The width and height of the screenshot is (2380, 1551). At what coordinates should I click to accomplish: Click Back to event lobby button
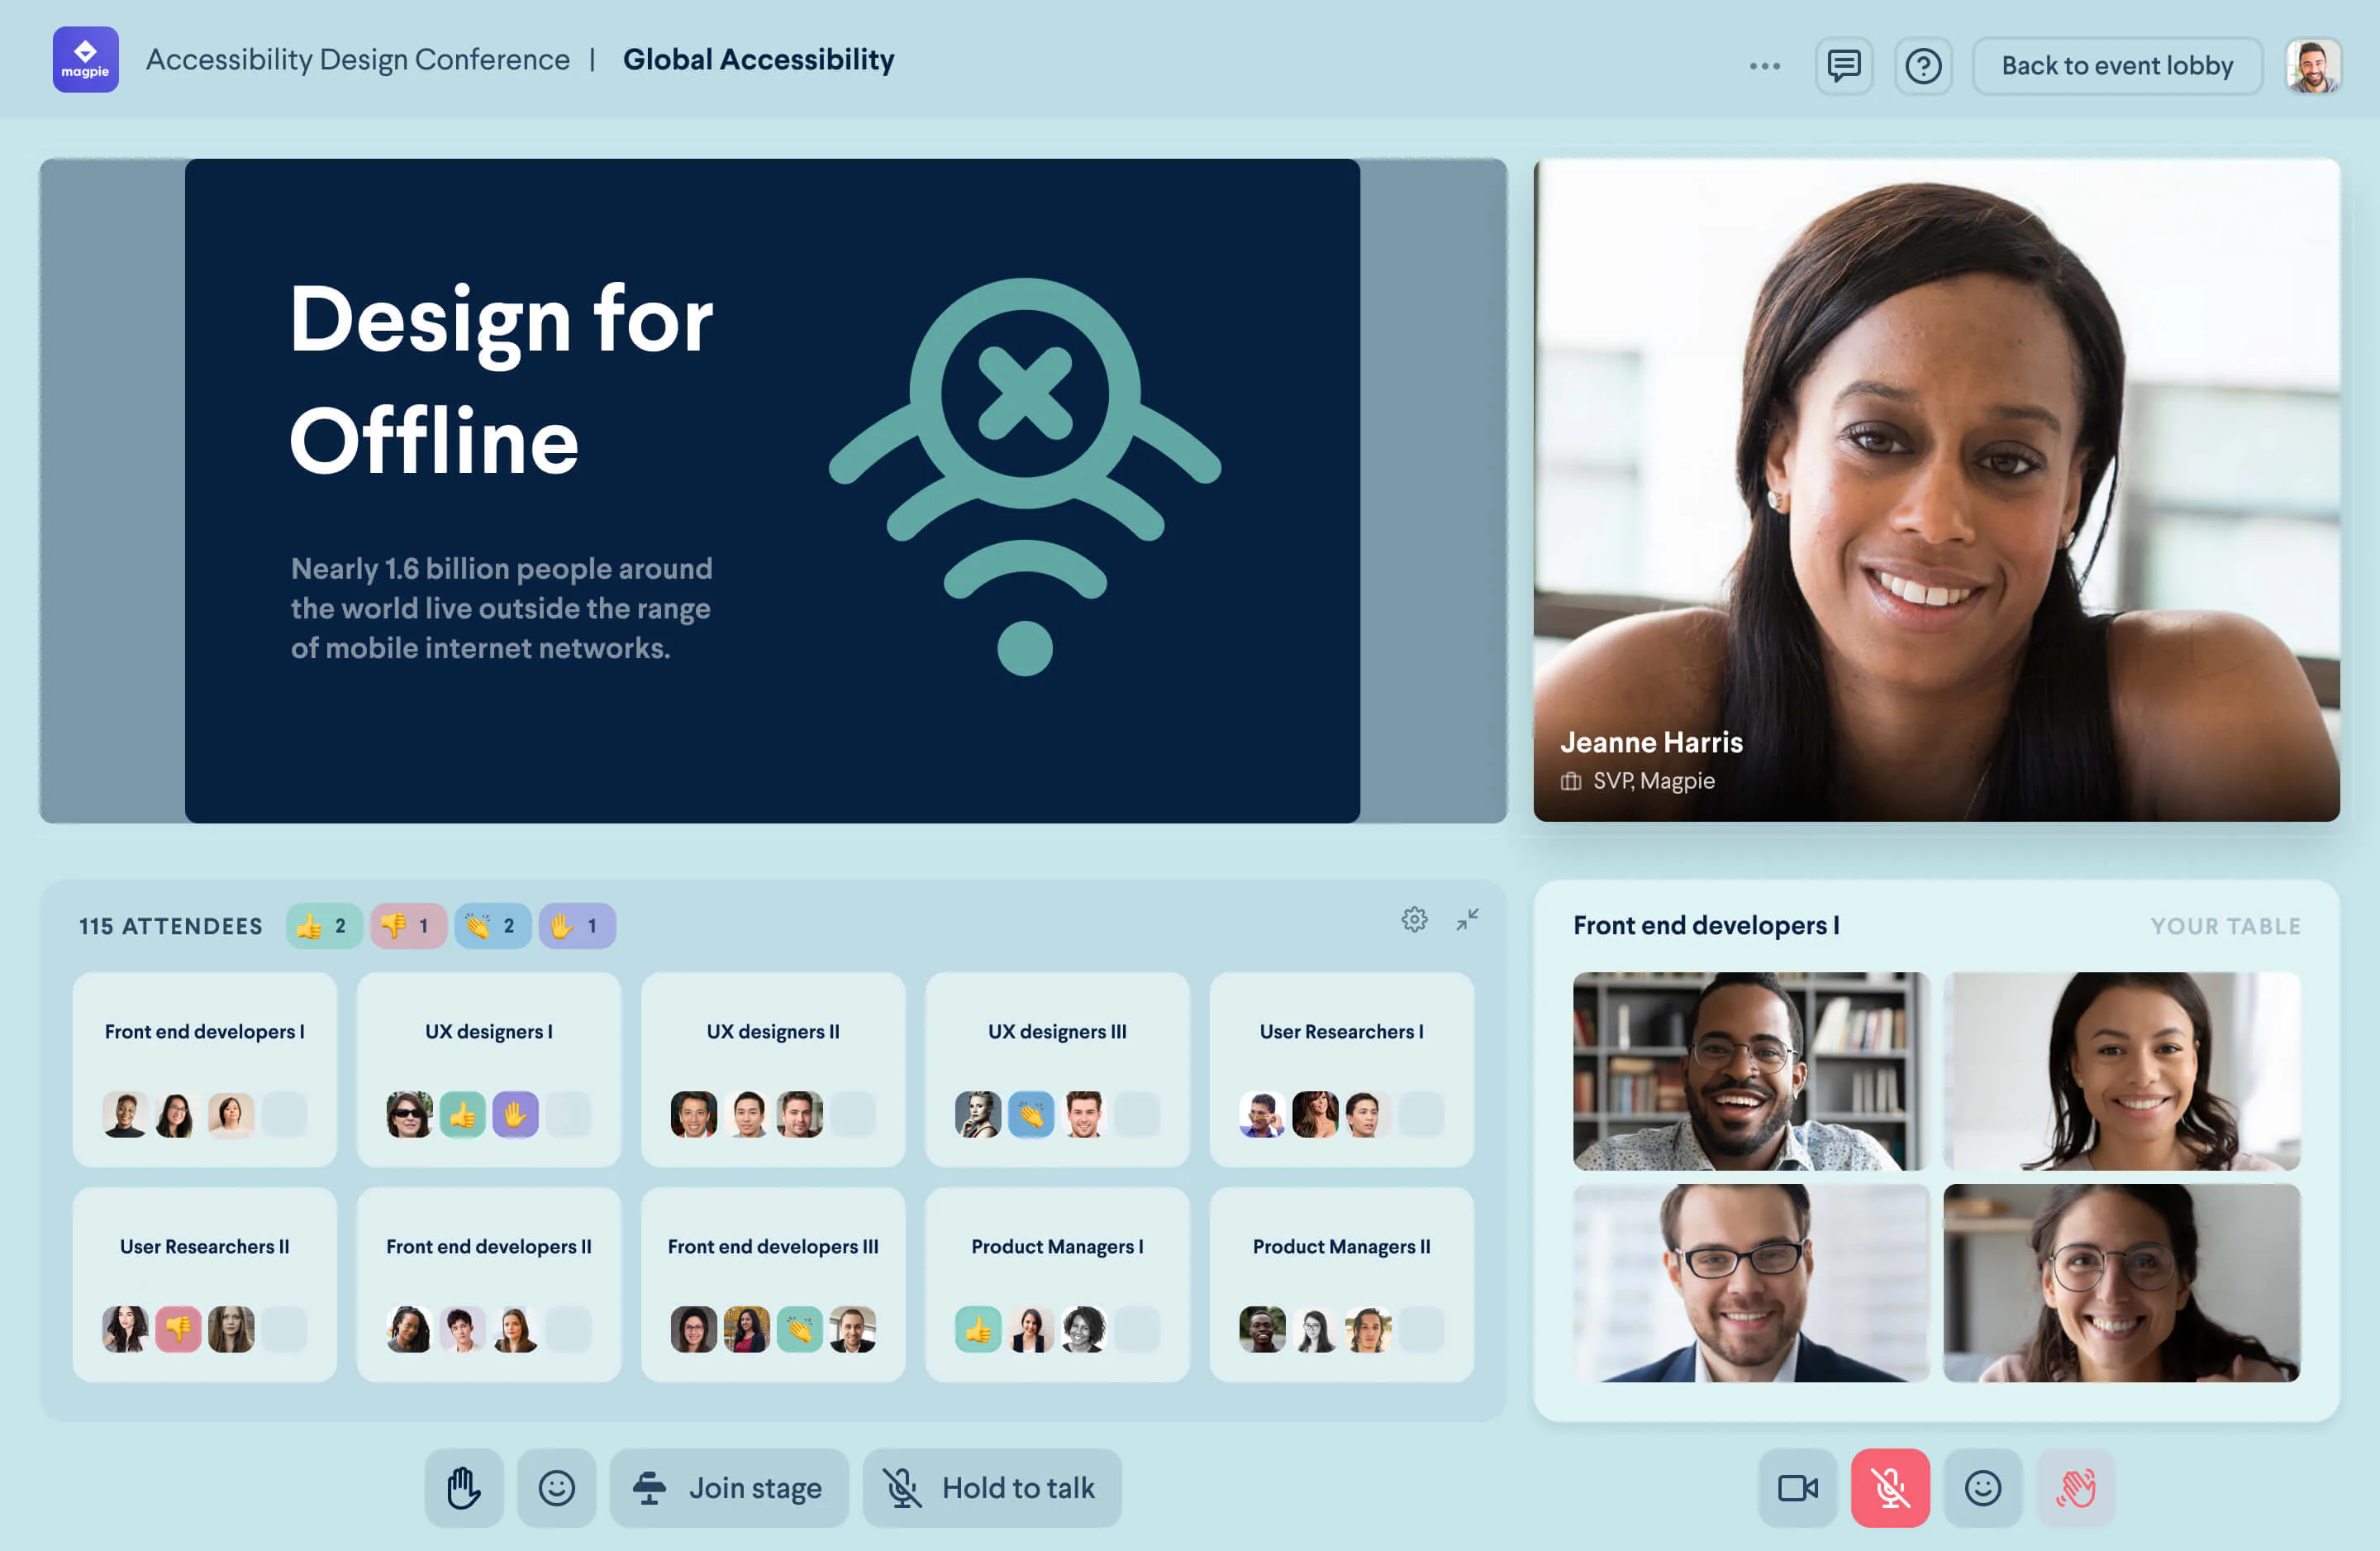(x=2117, y=66)
